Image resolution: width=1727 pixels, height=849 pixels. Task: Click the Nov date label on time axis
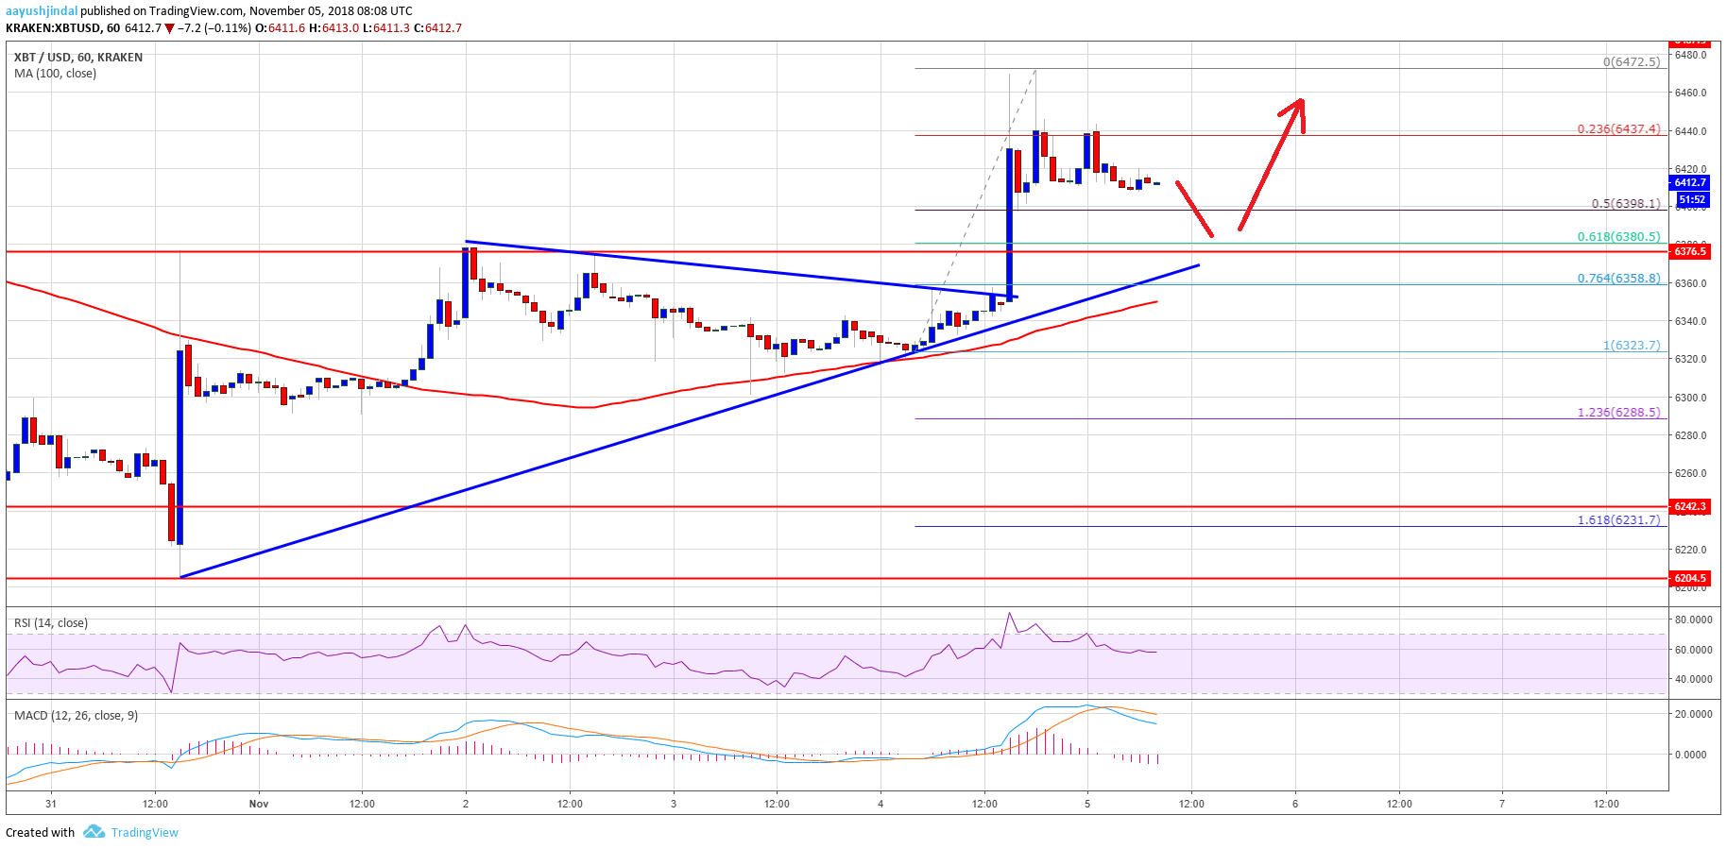pos(259,805)
